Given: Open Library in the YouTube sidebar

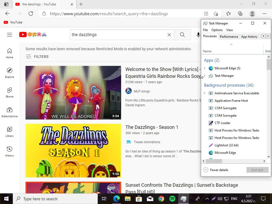Looking at the screenshot, I should [x=10, y=132].
